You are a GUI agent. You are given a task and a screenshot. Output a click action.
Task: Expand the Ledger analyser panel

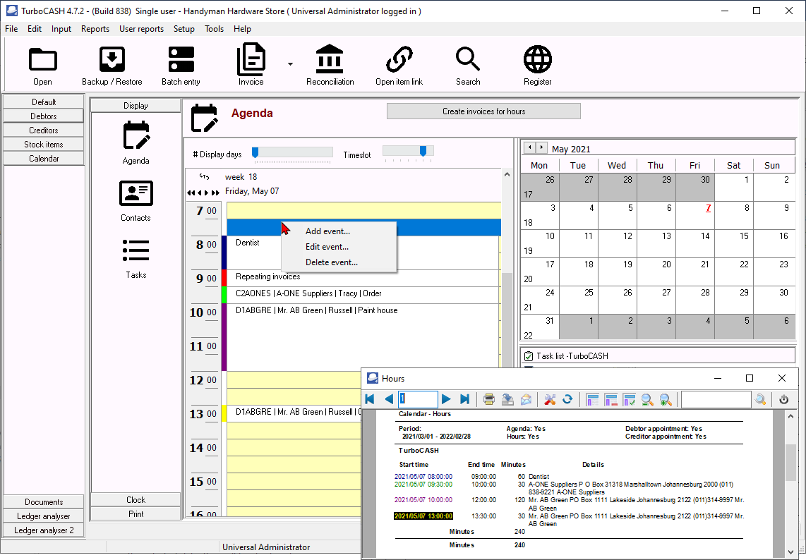tap(44, 516)
